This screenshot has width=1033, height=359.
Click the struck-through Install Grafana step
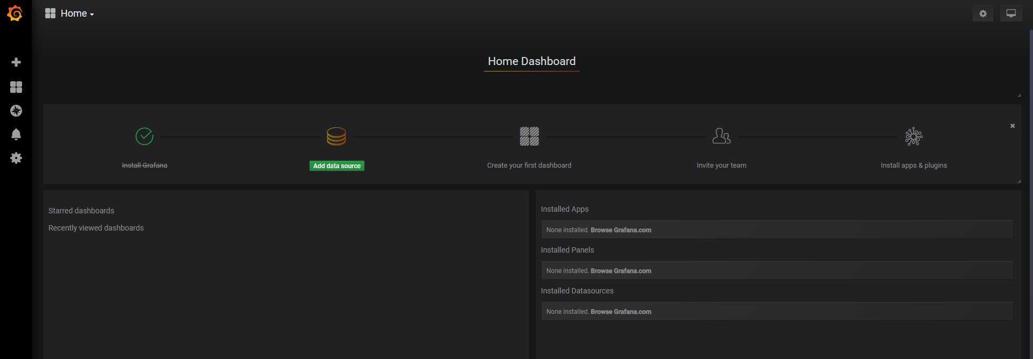click(x=144, y=166)
